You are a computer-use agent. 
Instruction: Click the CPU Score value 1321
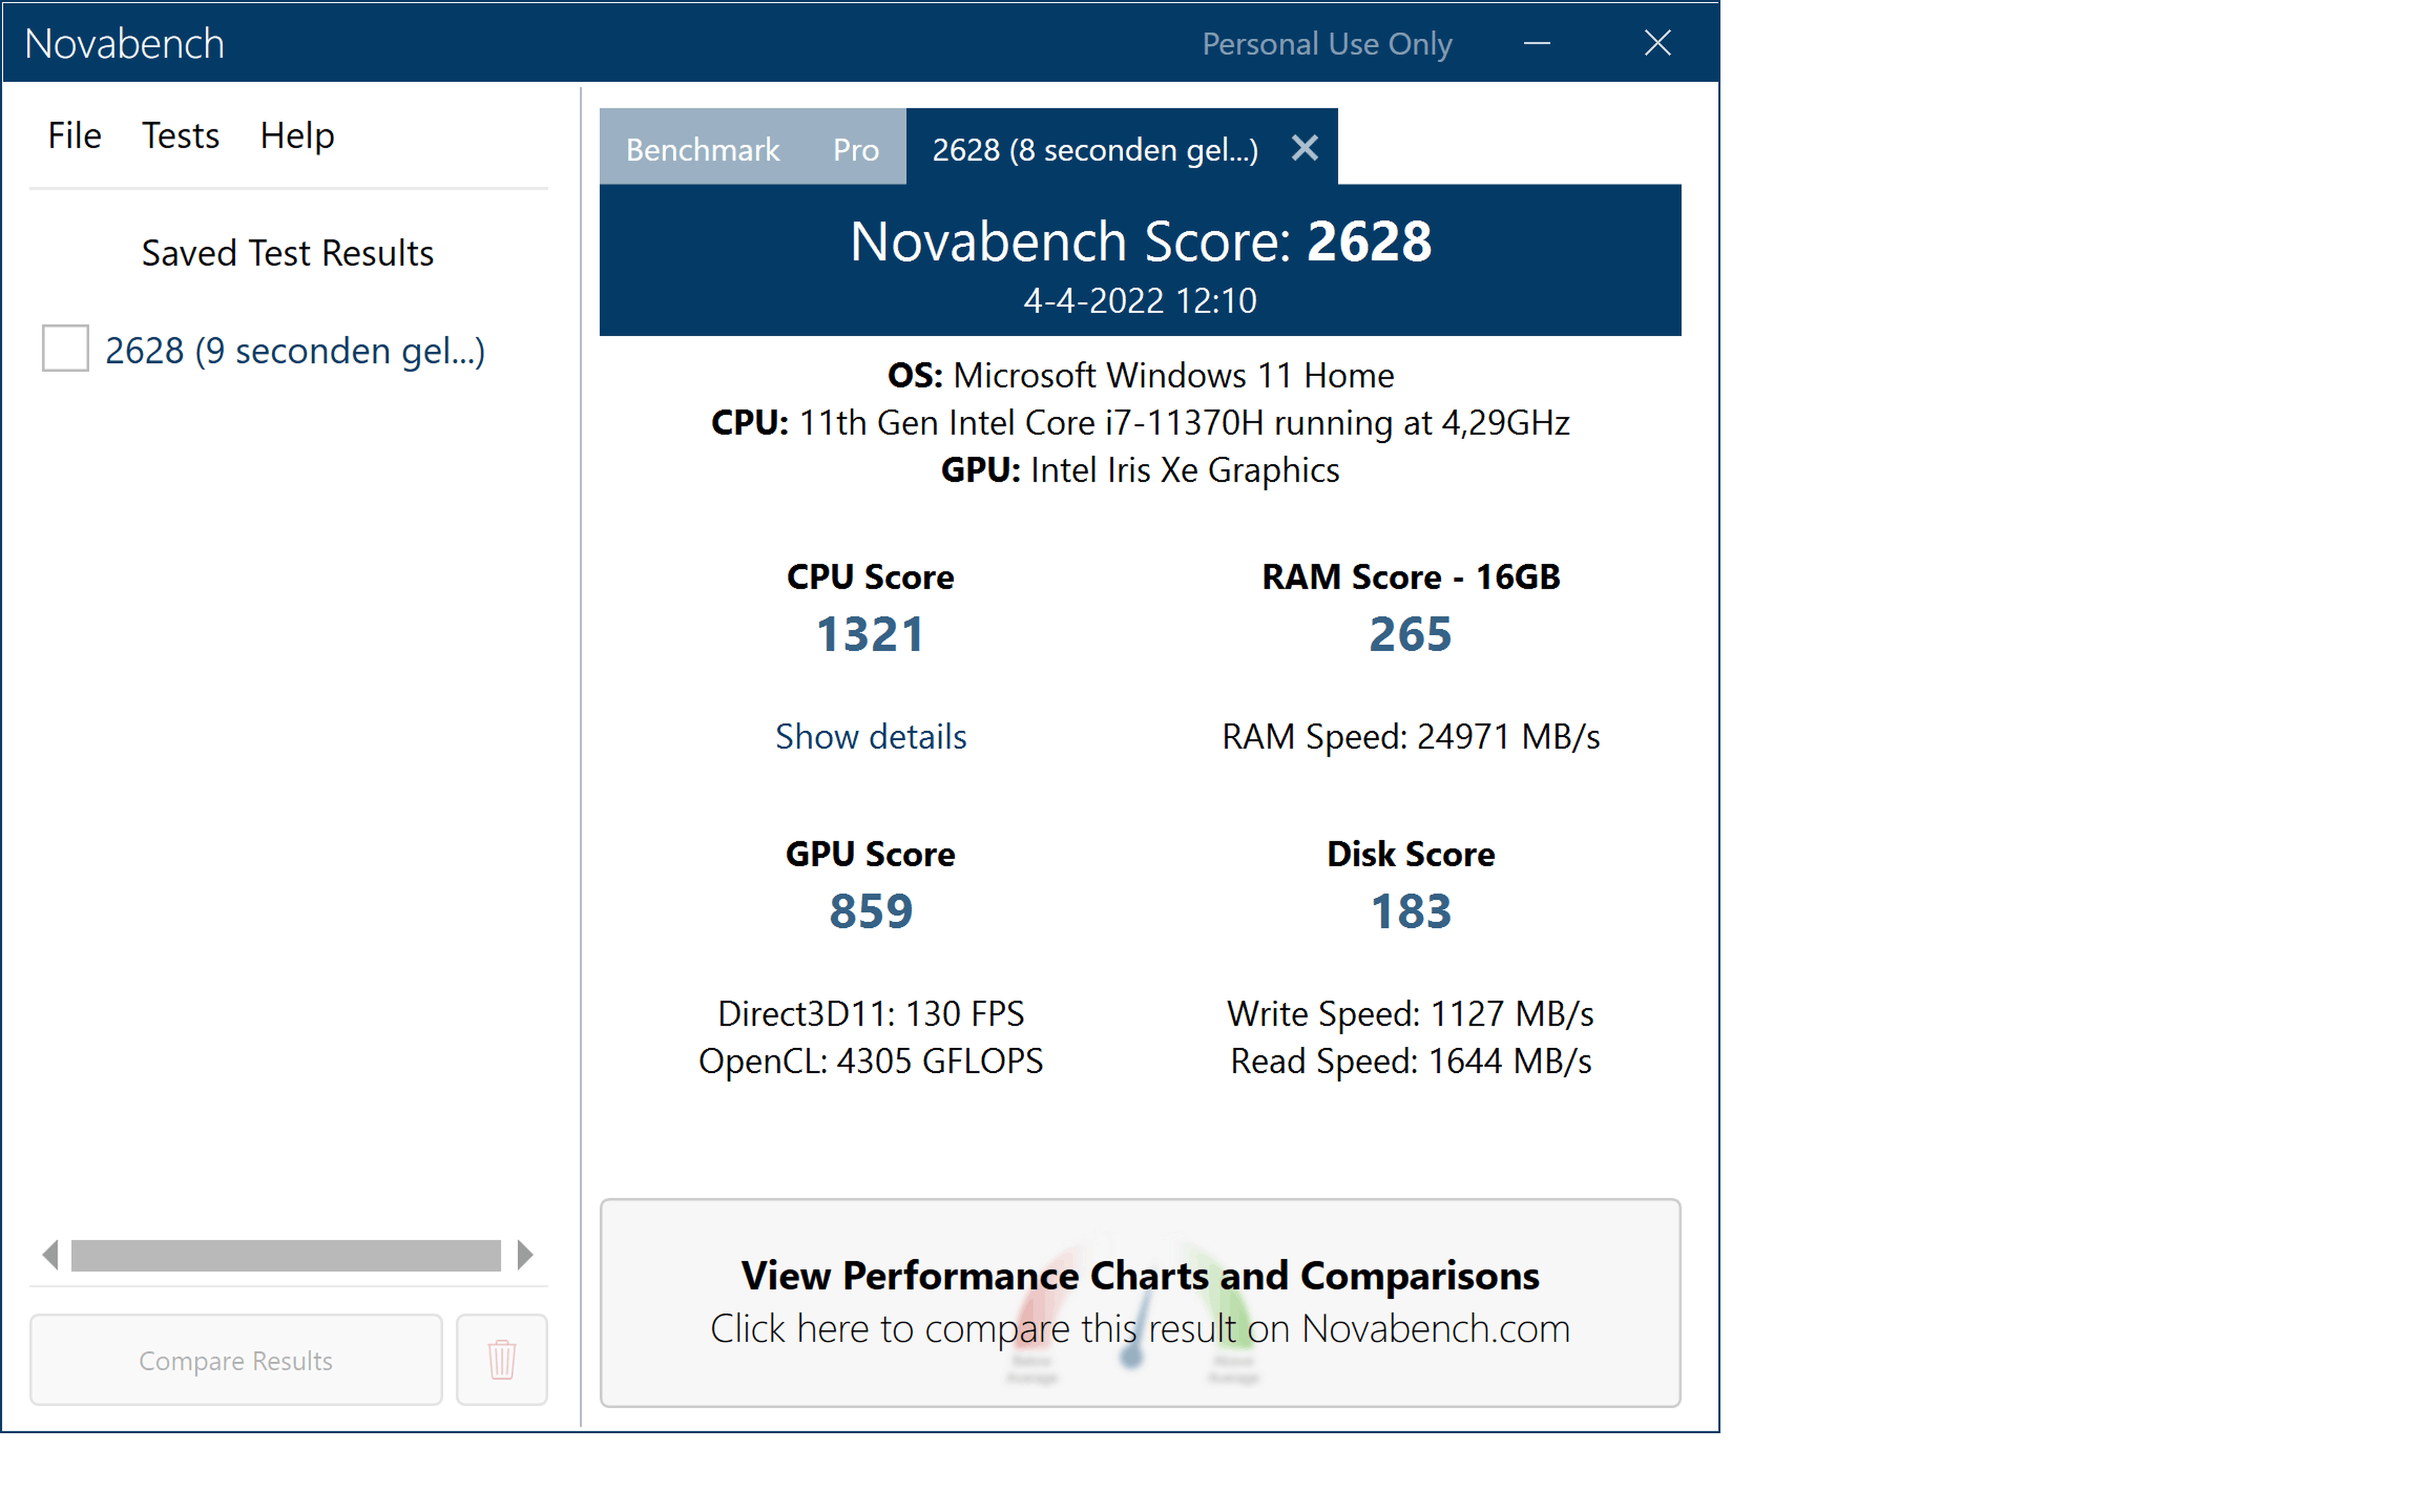click(x=871, y=634)
